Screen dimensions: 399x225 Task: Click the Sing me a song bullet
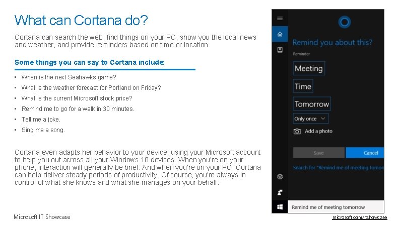click(43, 130)
